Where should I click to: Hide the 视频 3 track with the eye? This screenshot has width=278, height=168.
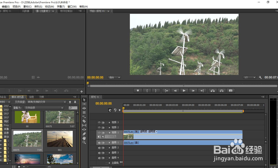(99, 122)
